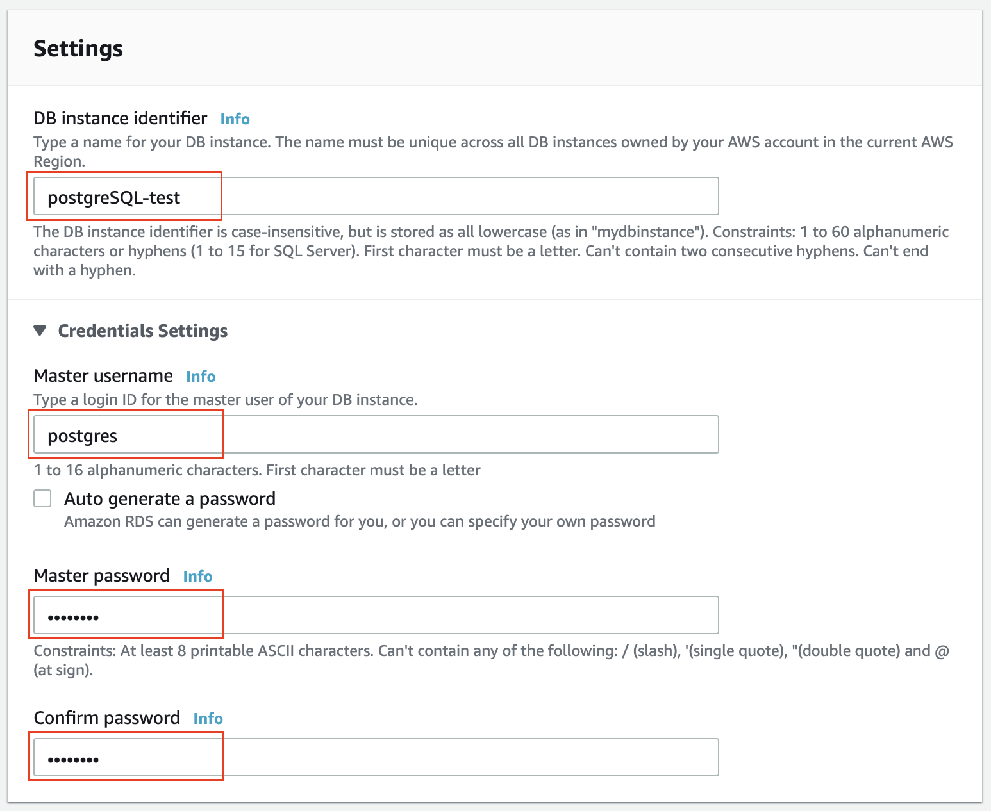Click the Settings panel header title
The width and height of the screenshot is (991, 811).
[x=78, y=49]
